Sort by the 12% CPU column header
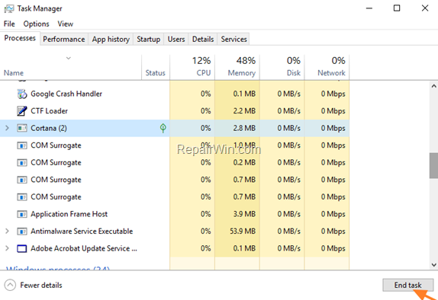This screenshot has width=438, height=300. tap(192, 67)
